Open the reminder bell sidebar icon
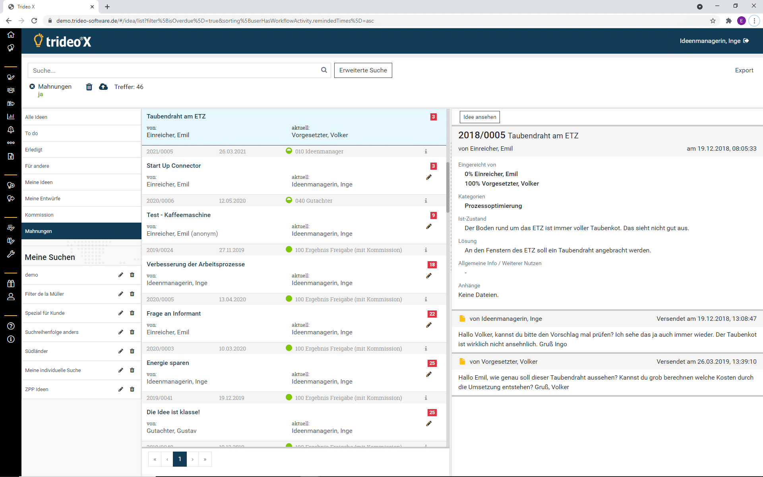 11,130
